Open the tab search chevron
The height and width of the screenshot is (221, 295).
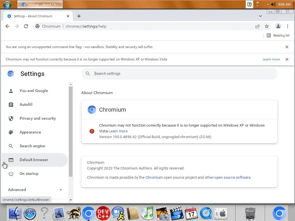(x=260, y=16)
